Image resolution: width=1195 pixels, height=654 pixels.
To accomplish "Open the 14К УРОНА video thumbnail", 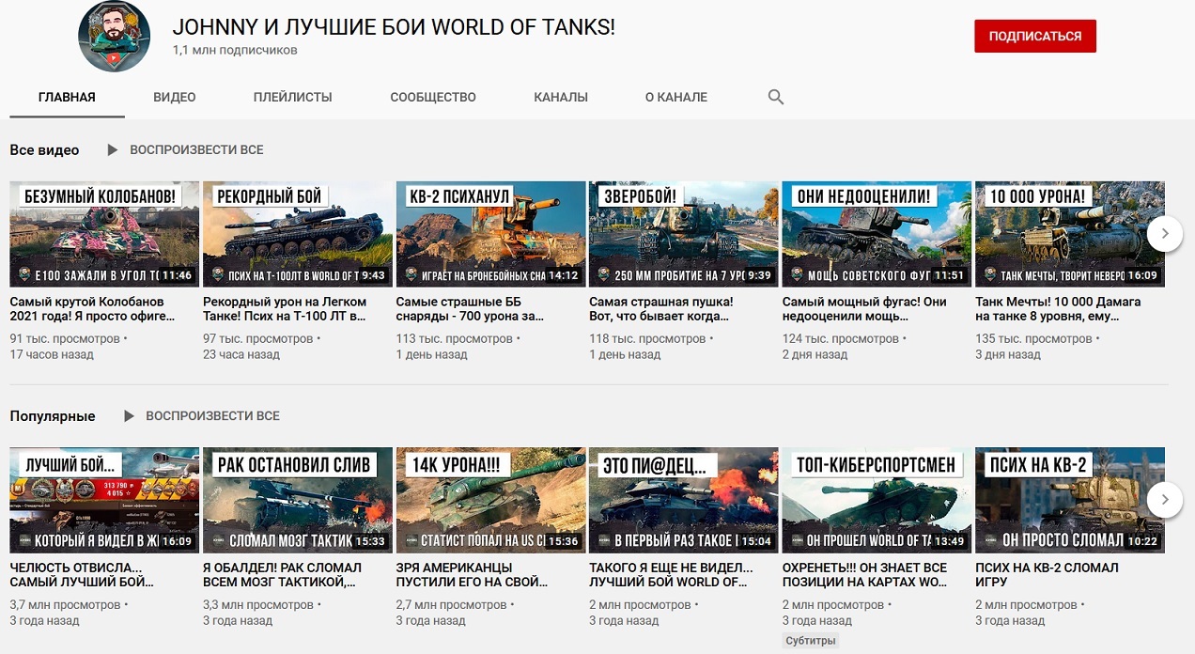I will tap(491, 500).
